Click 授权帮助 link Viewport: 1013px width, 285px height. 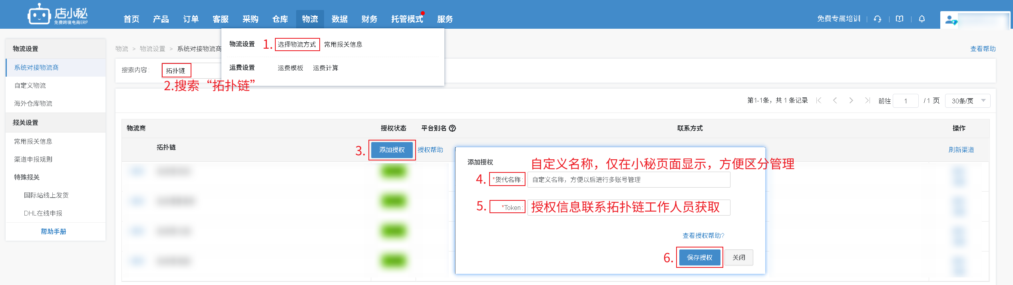[x=430, y=150]
